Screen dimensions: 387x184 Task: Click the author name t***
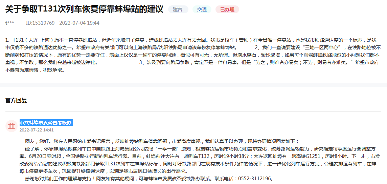[x=9, y=23]
